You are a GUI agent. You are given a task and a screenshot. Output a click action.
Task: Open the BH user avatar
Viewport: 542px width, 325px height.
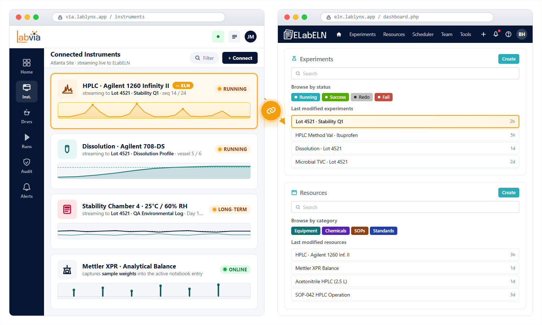point(522,34)
